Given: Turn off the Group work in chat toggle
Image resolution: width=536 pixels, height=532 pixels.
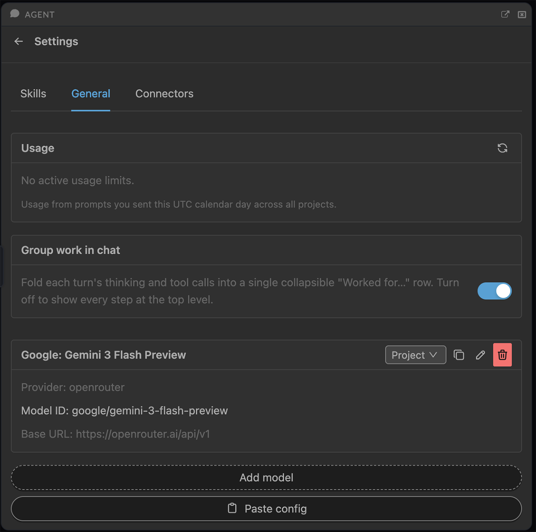Looking at the screenshot, I should 494,291.
